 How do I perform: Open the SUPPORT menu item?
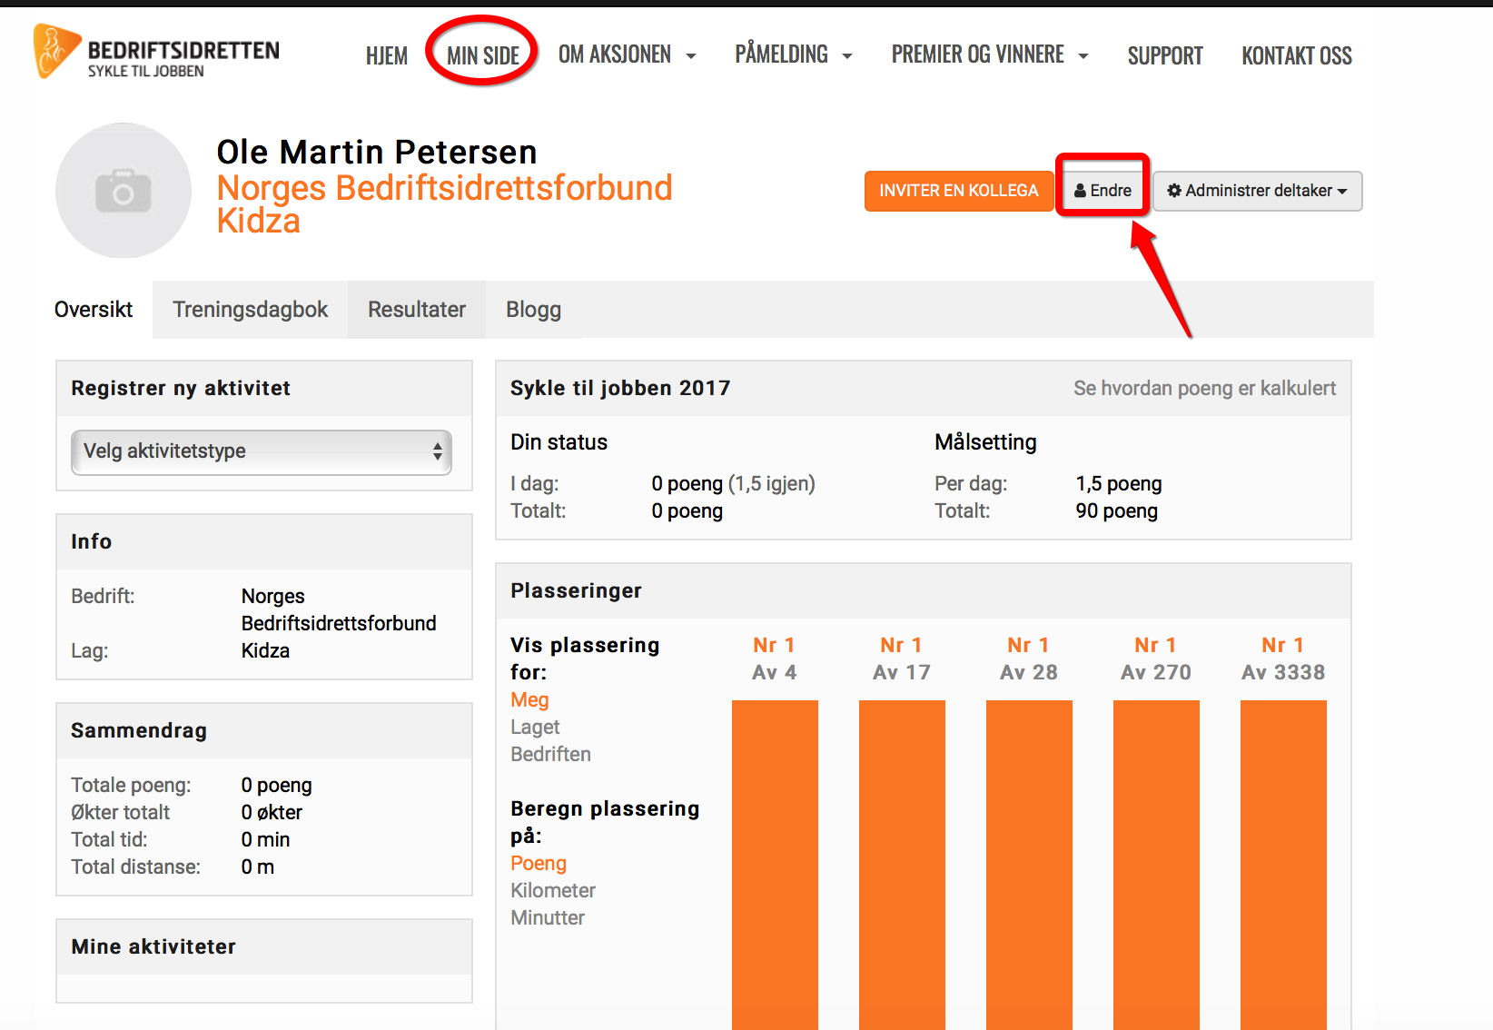pos(1165,55)
